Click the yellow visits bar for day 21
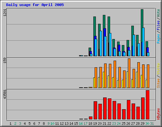162x127 pixels. pos(103,80)
